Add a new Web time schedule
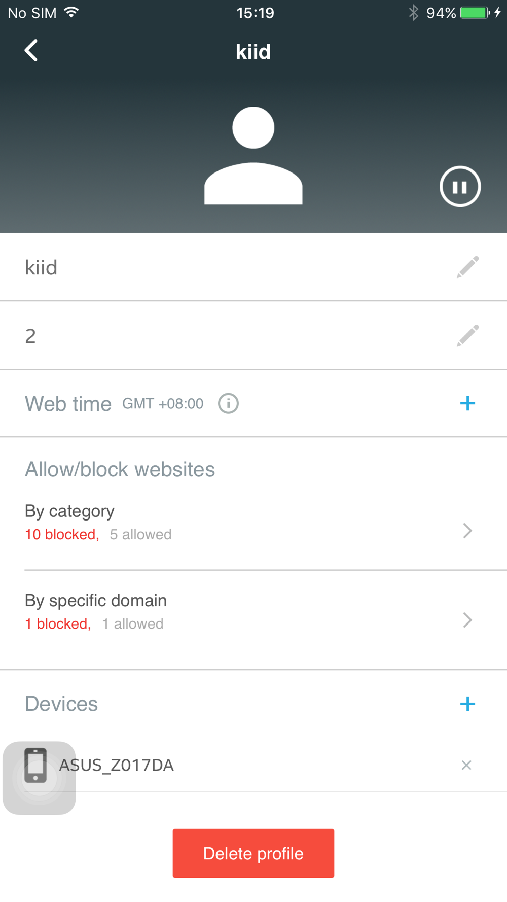Screen dimensions: 507x902 pos(467,404)
